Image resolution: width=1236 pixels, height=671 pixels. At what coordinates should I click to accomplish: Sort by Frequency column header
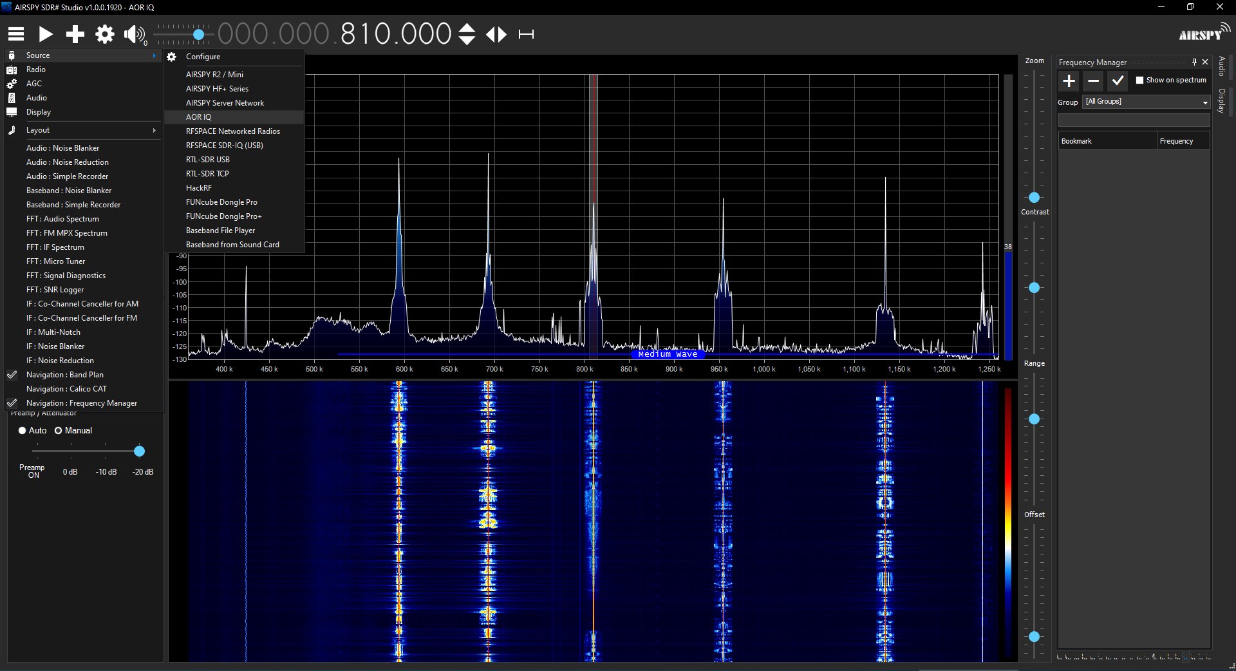1183,141
